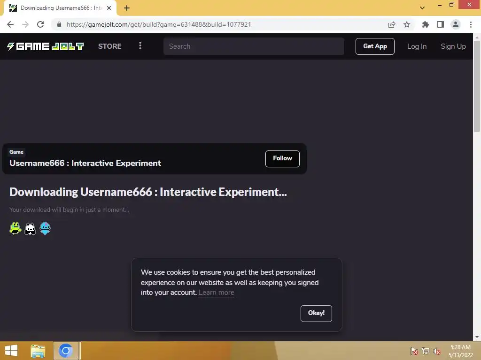Accept cookies with the Okay! button
Screen dimensions: 481x360
click(x=316, y=313)
